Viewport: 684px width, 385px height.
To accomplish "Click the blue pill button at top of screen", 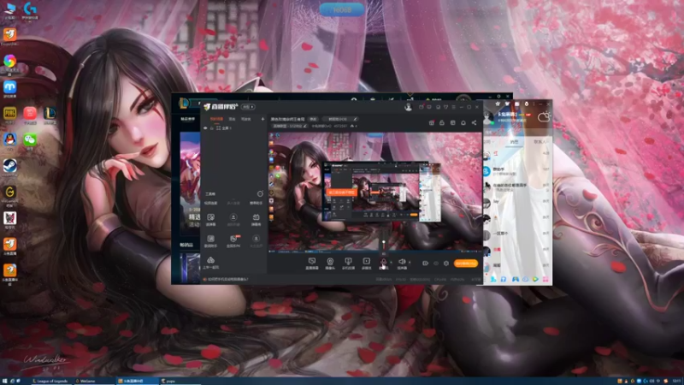I will (341, 9).
